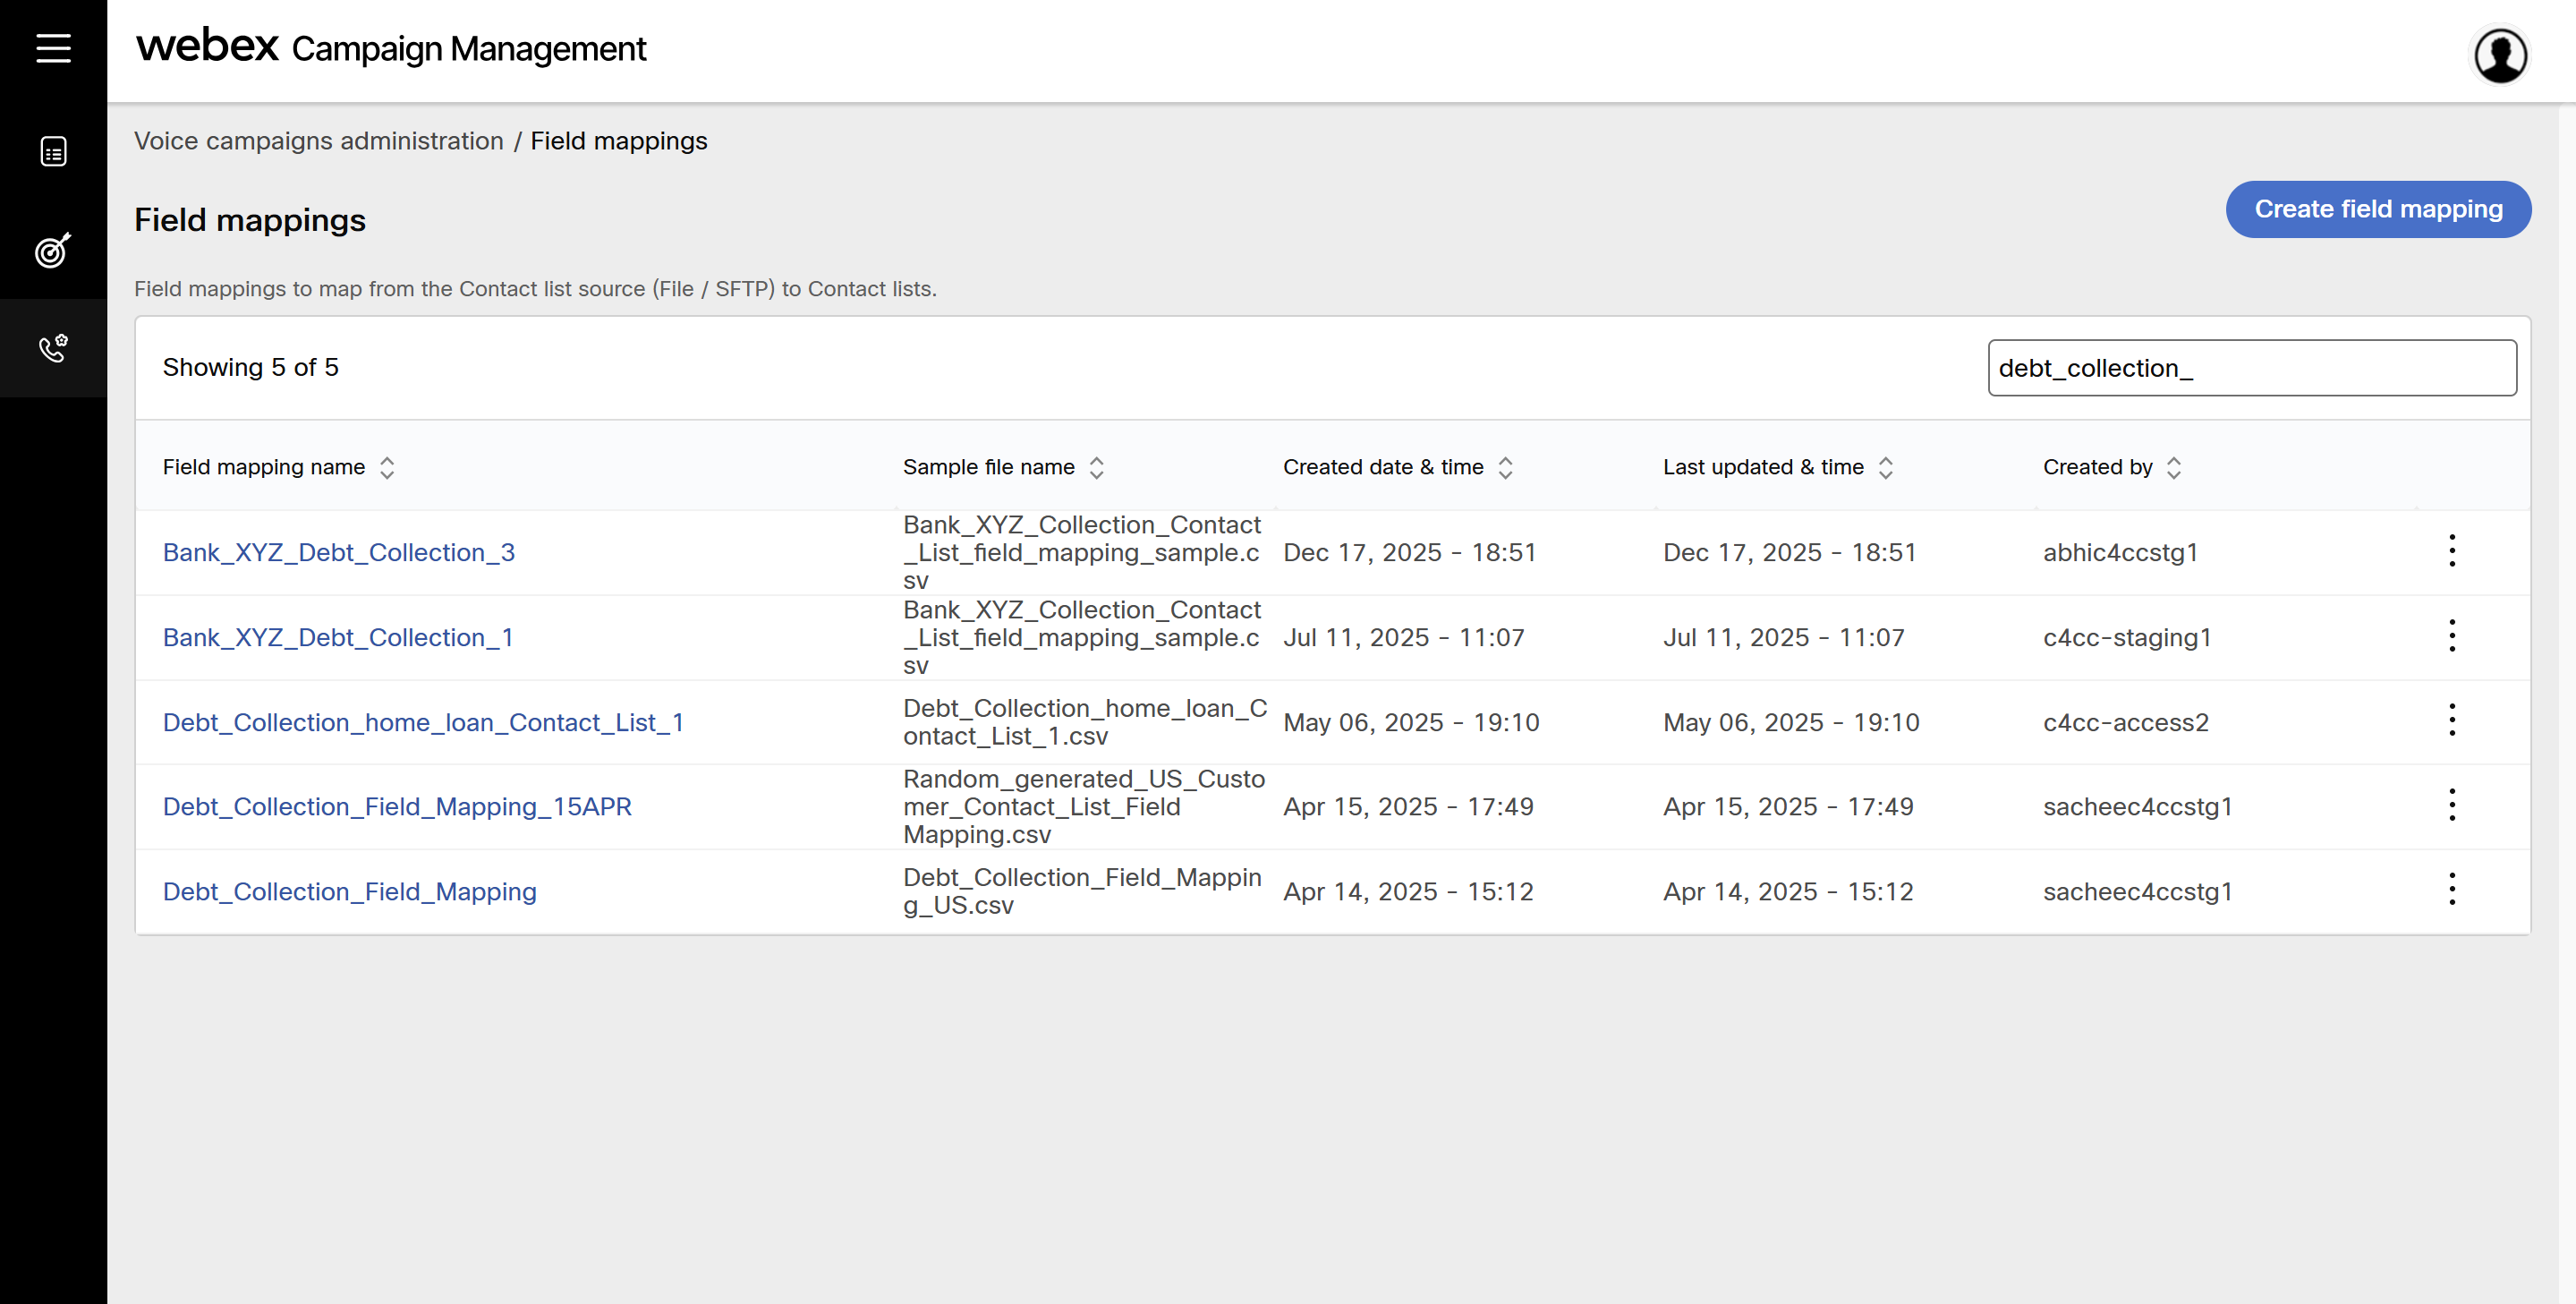This screenshot has width=2576, height=1304.
Task: Click the list report sidebar icon
Action: pyautogui.click(x=53, y=152)
